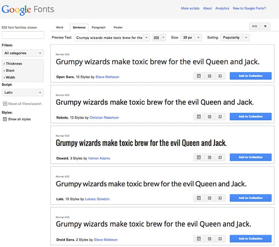Click the X icon beside Reset all filters
Image resolution: width=279 pixels, height=247 pixels.
coord(5,104)
